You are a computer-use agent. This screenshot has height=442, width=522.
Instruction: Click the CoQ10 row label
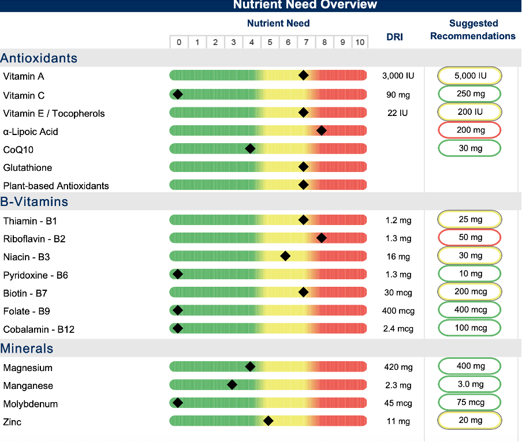(x=18, y=150)
